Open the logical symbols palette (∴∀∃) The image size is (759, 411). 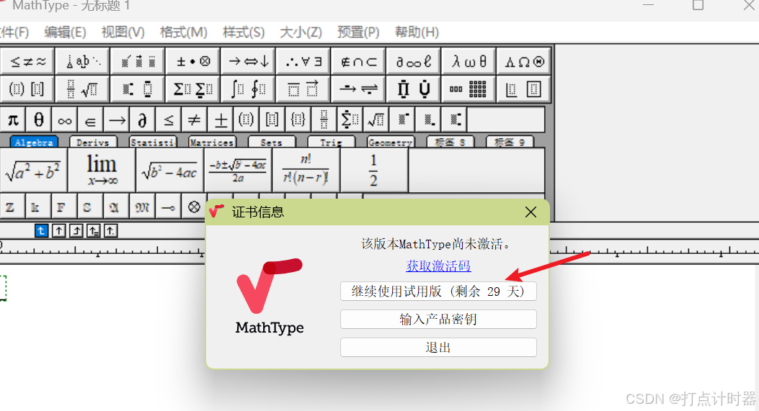click(303, 61)
